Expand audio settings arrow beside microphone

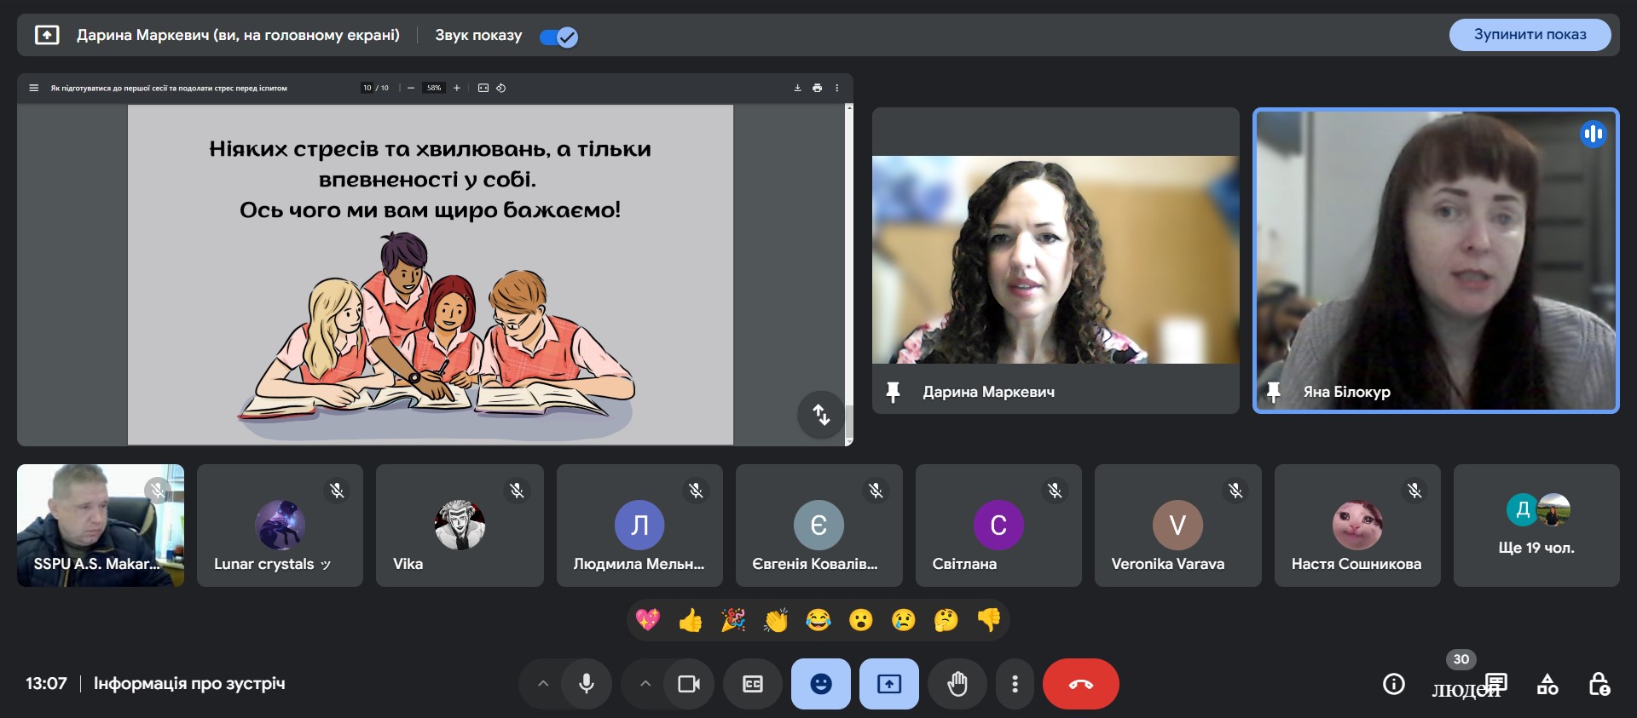543,684
